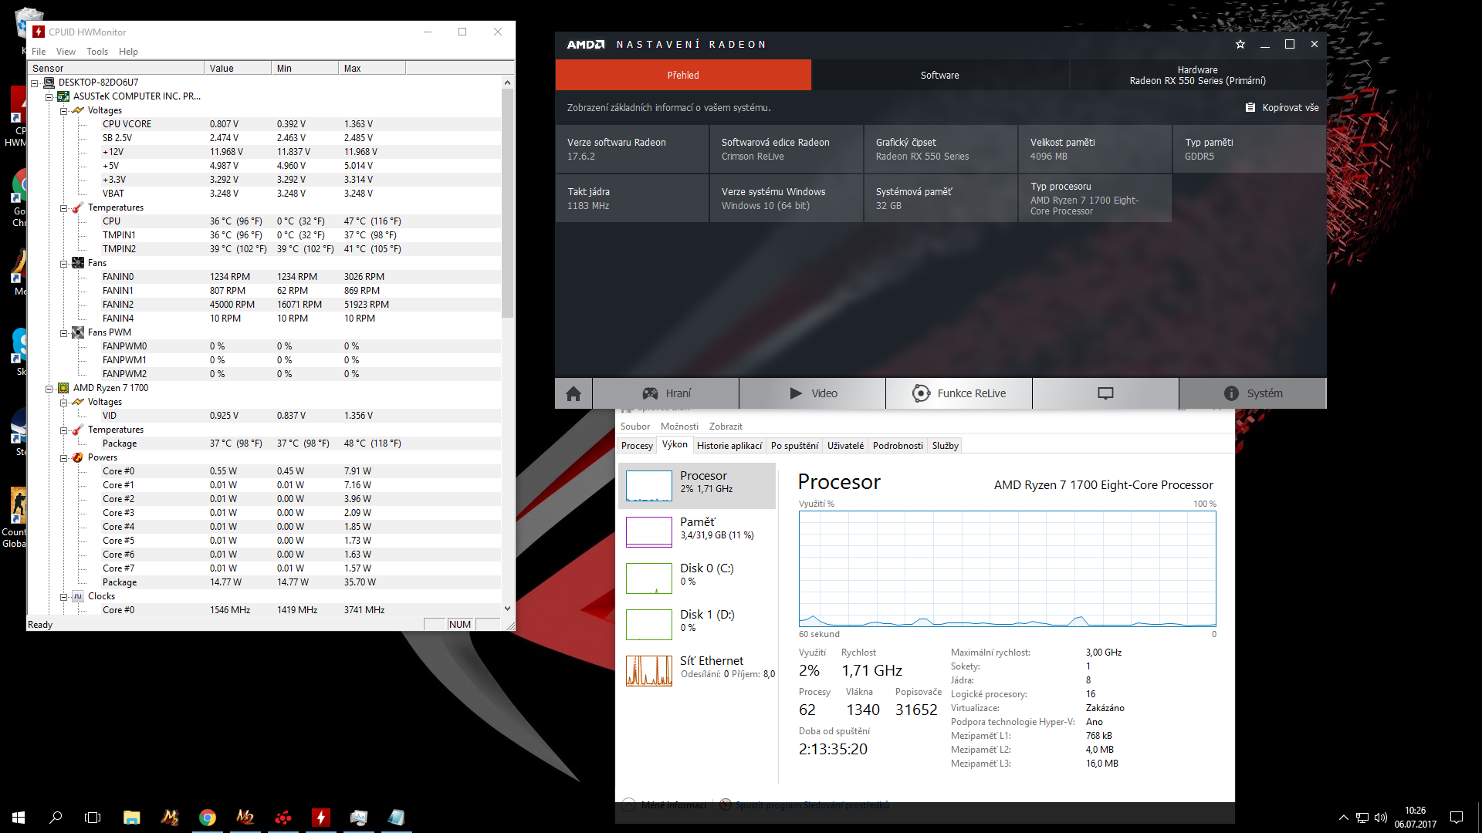Click the Max column header in HWMonitor
Image resolution: width=1482 pixels, height=833 pixels.
coord(371,69)
